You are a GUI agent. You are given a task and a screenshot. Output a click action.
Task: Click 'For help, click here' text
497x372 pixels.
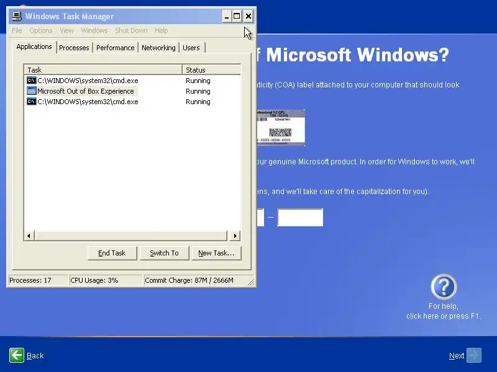click(444, 311)
